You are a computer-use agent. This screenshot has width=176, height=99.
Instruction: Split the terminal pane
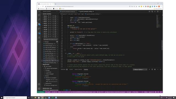tap(152, 70)
